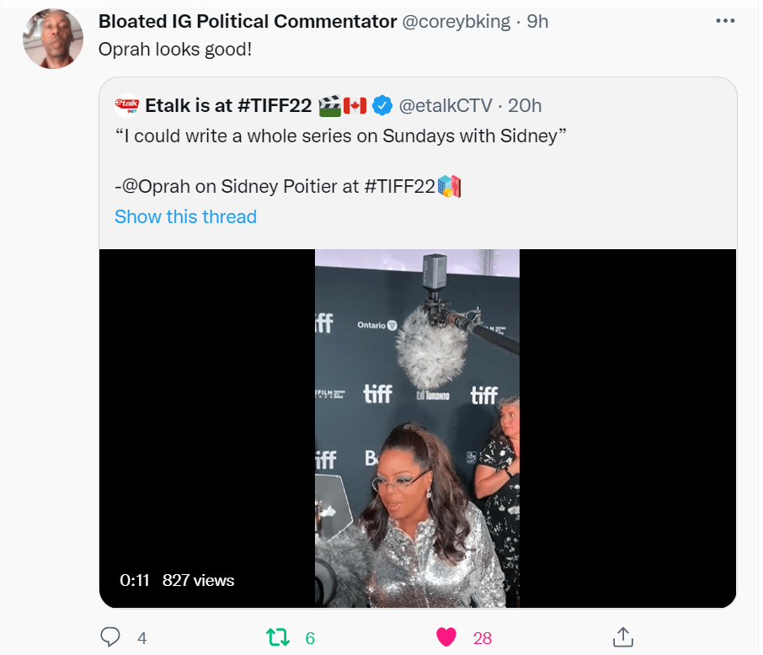
Task: Retweet this post with the arrows icon
Action: (278, 637)
